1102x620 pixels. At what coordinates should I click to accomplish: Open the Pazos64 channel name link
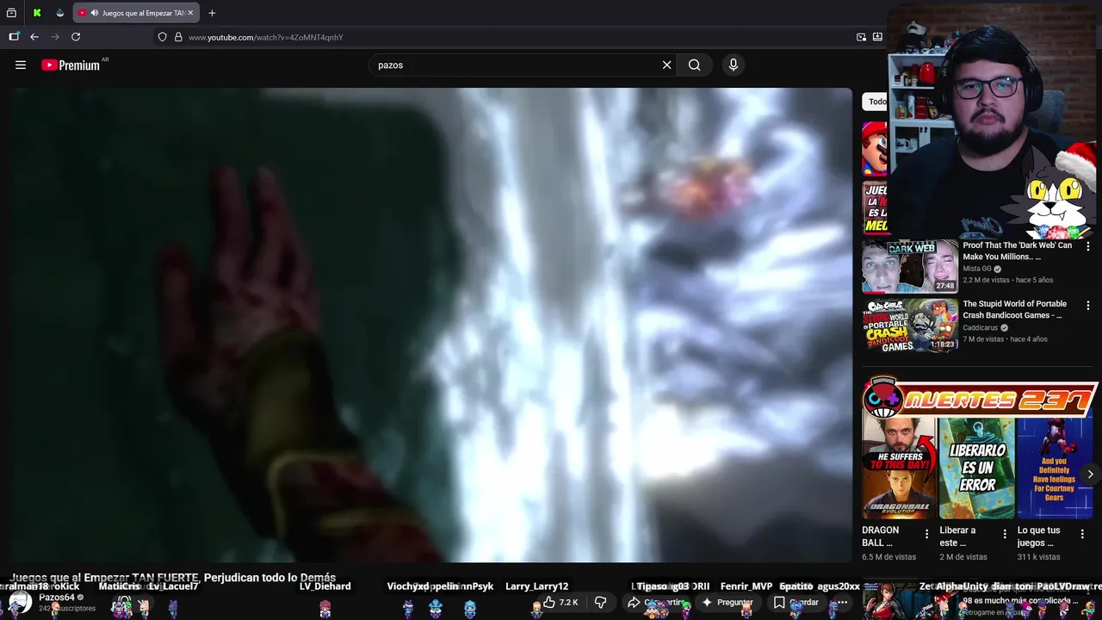(x=57, y=597)
